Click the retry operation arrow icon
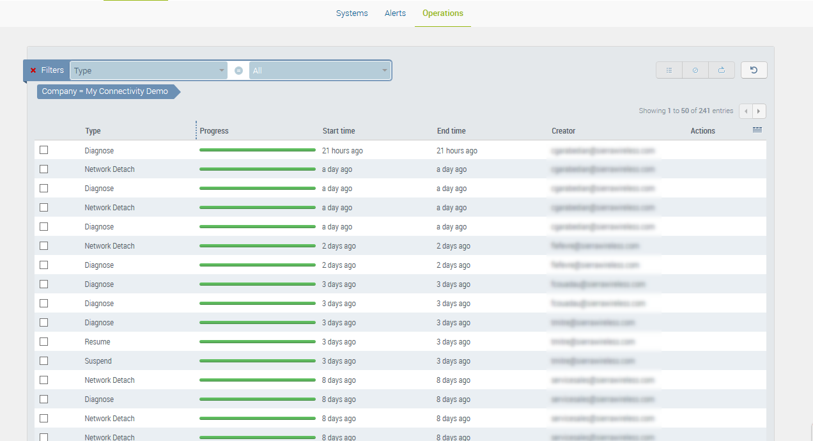The image size is (813, 441). tap(722, 70)
